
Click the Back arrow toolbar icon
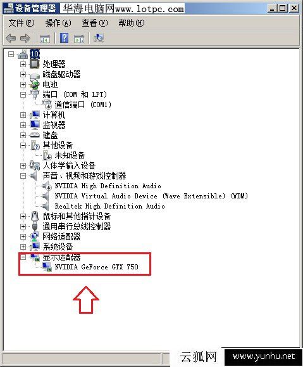(x=11, y=38)
